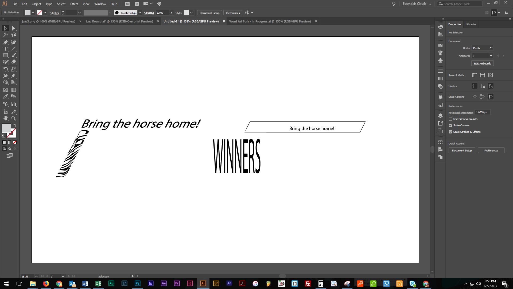
Task: Select the Type tool
Action: click(5, 49)
